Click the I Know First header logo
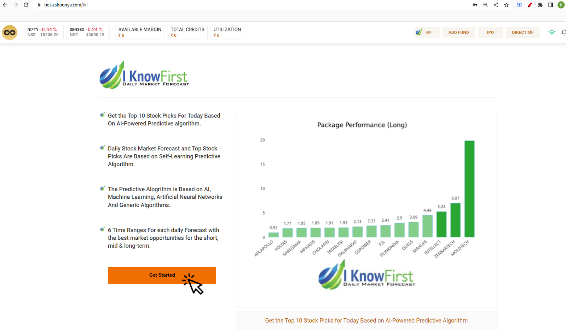This screenshot has width=566, height=330. click(144, 74)
